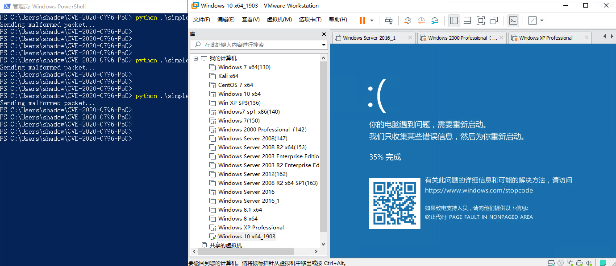
Task: Open the 文件(F) menu
Action: pos(201,20)
